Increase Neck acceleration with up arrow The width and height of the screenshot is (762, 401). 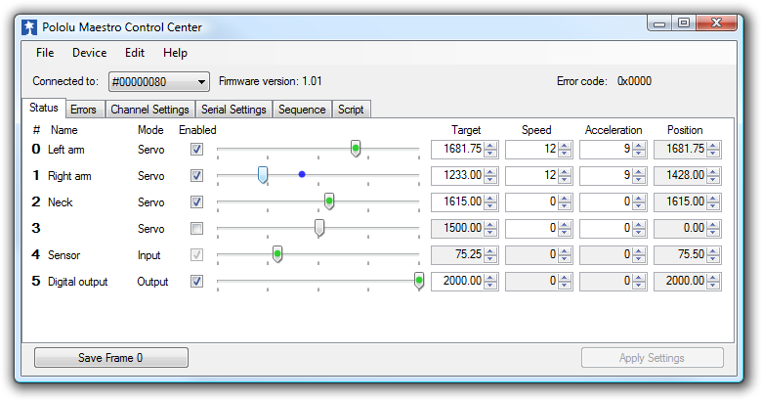(639, 199)
